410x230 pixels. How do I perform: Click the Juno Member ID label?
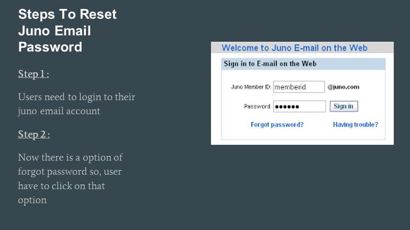coord(251,87)
